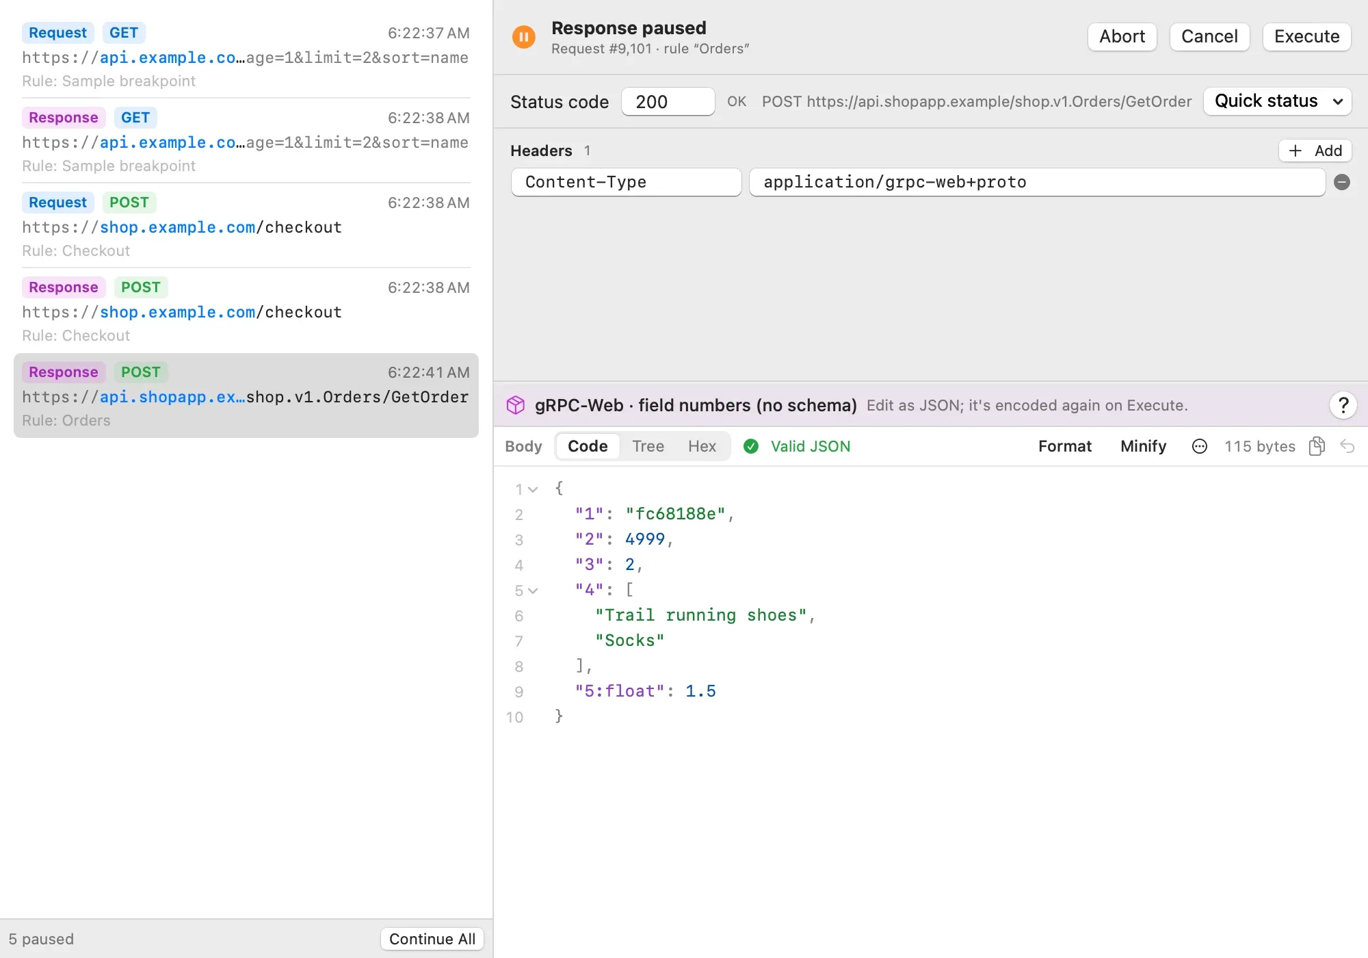The height and width of the screenshot is (958, 1368).
Task: Select the GetOrder Response entry
Action: coord(246,396)
